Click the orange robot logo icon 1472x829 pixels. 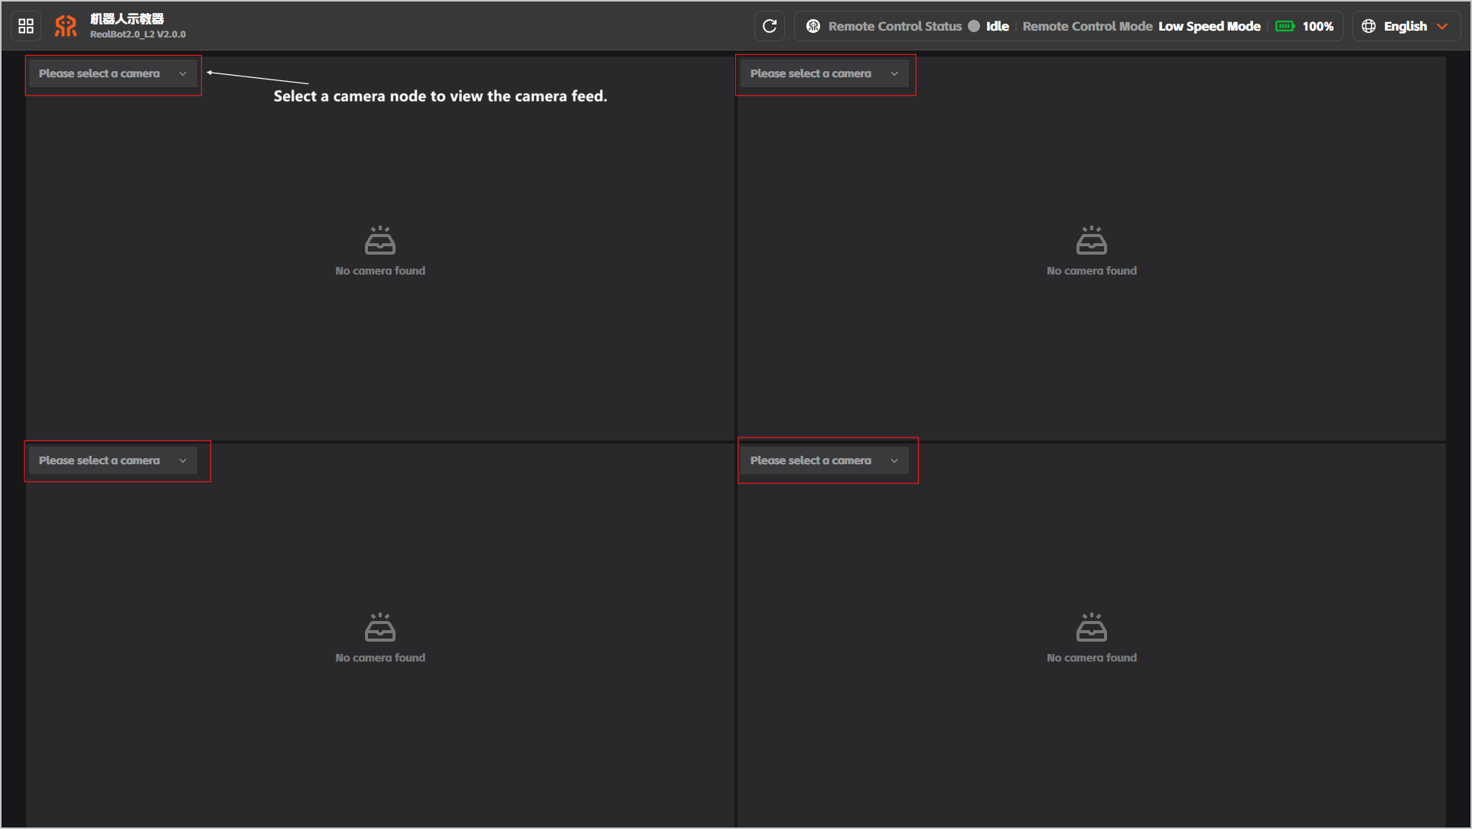[66, 26]
